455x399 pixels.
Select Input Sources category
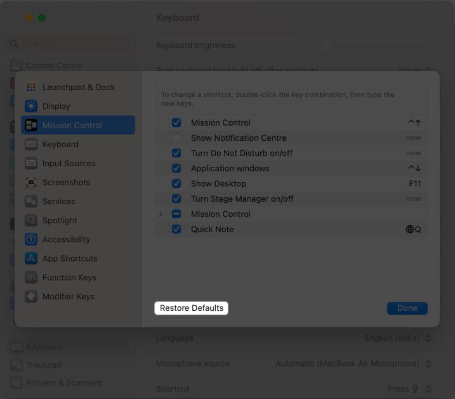[78, 163]
